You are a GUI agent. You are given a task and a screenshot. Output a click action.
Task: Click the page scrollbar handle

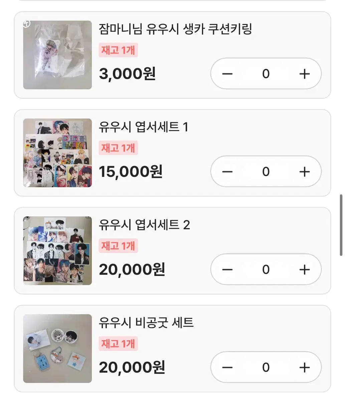pos(341,225)
